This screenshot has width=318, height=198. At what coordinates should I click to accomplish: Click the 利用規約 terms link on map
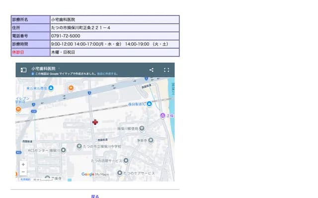coord(25,179)
